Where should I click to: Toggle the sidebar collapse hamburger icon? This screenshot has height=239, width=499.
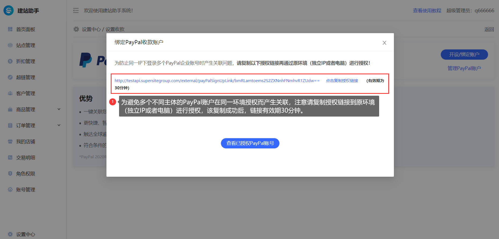coord(76,10)
